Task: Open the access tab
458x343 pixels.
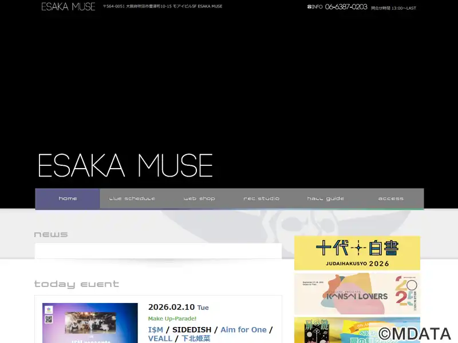Action: click(x=391, y=198)
